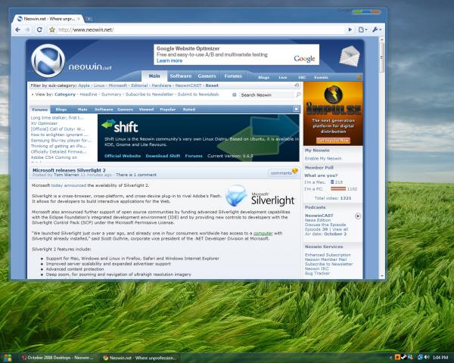Screen dimensions: 454x363
Task: Open the Events header link
Action: pyautogui.click(x=321, y=78)
